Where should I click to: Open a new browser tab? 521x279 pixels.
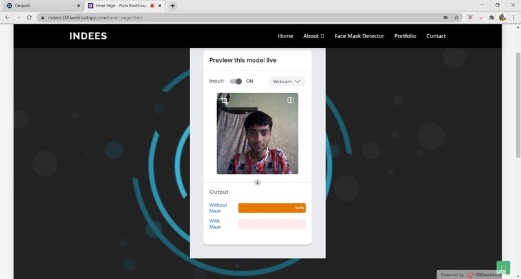(x=173, y=6)
